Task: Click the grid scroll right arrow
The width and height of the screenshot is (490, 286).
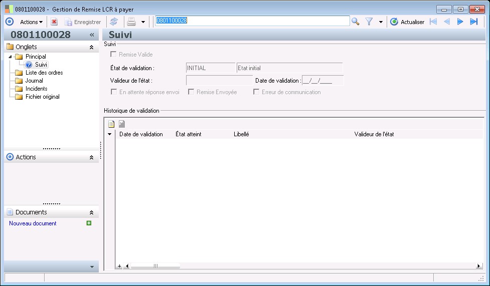Action: pos(478,266)
